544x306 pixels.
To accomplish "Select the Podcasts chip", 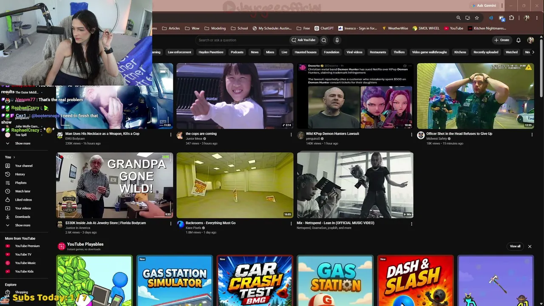I will coord(237,52).
